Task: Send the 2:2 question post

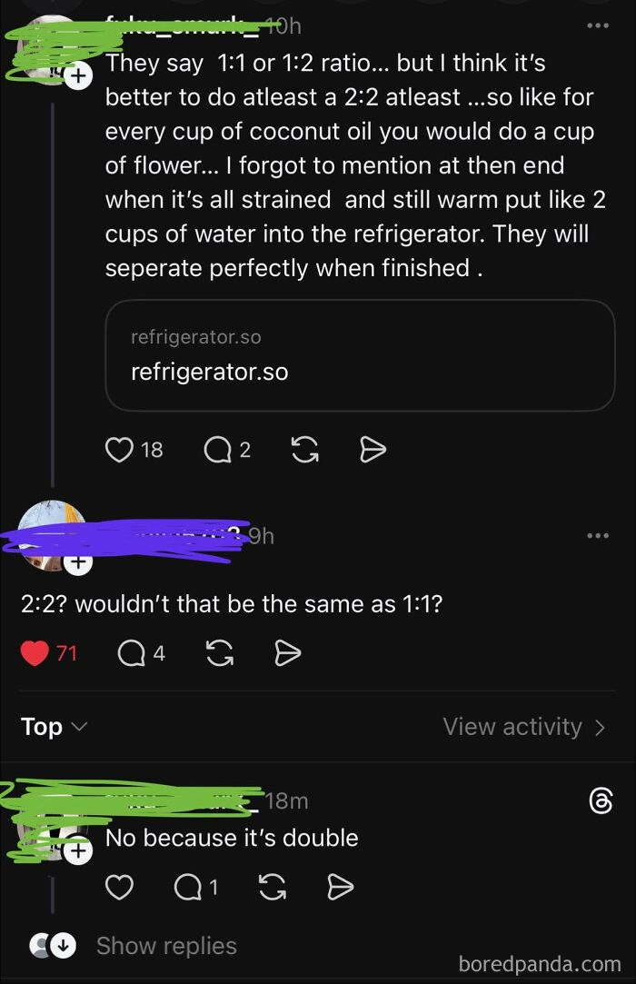Action: coord(287,653)
